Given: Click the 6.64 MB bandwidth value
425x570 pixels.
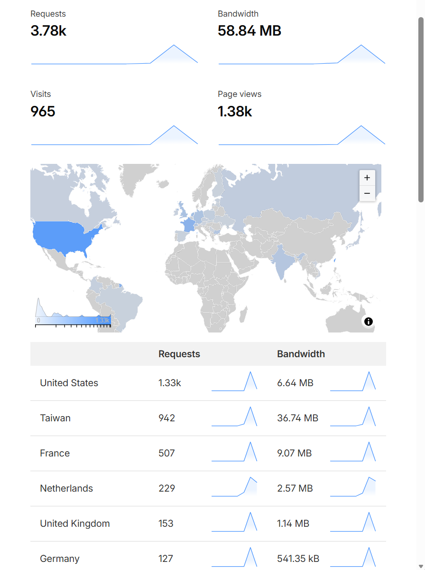Looking at the screenshot, I should point(296,383).
